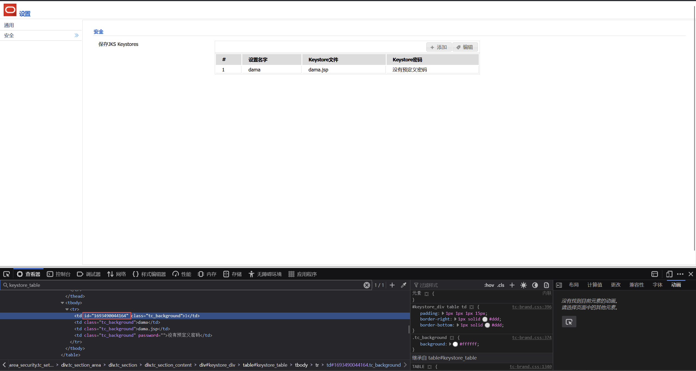Open the devtools more options menu
Screen dimensions: 696x371
click(x=680, y=274)
